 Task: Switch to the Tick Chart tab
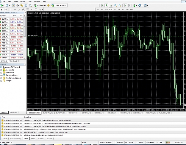(13, 61)
